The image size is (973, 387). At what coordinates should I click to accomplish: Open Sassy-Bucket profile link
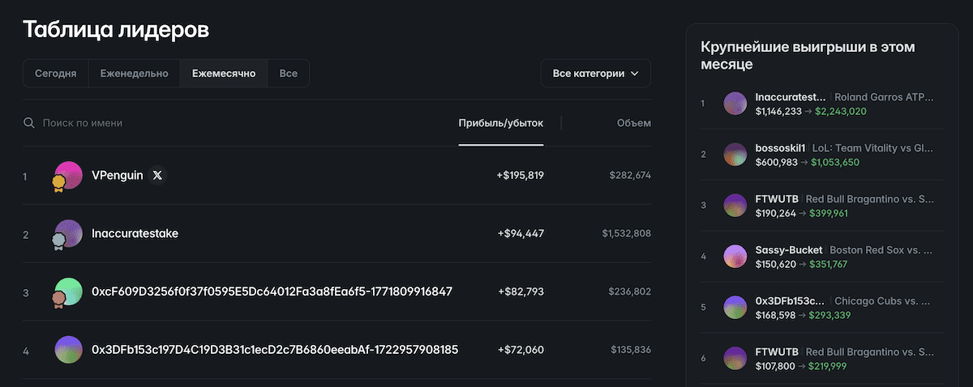pyautogui.click(x=789, y=249)
